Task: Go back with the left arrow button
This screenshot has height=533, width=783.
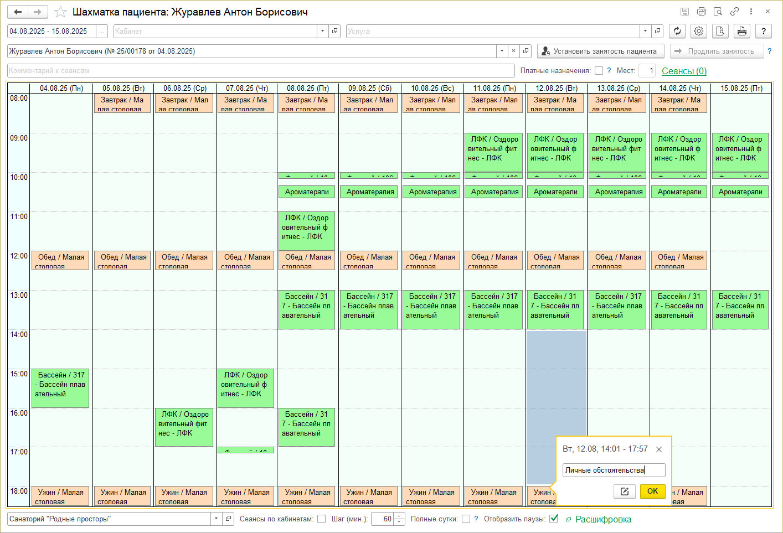Action: point(18,12)
